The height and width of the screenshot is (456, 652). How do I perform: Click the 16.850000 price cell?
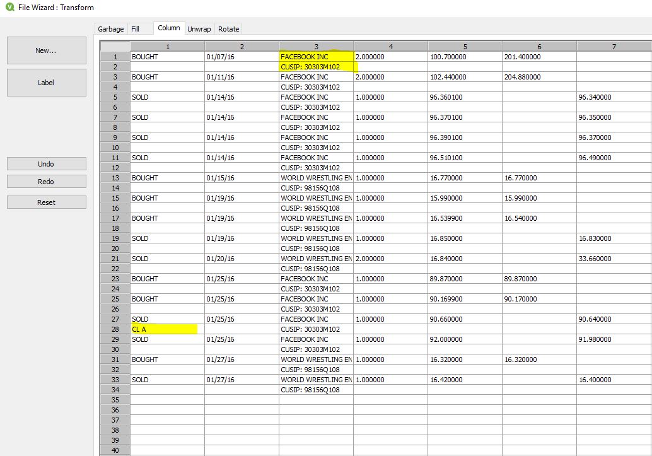pyautogui.click(x=465, y=238)
